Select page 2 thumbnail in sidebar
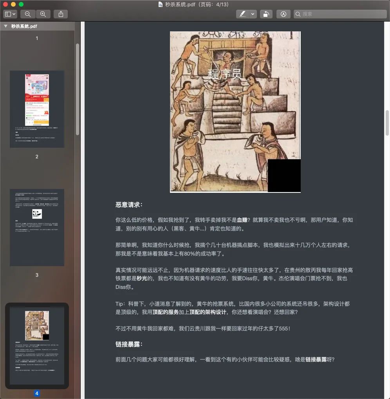This screenshot has height=399, width=390. tap(37, 109)
